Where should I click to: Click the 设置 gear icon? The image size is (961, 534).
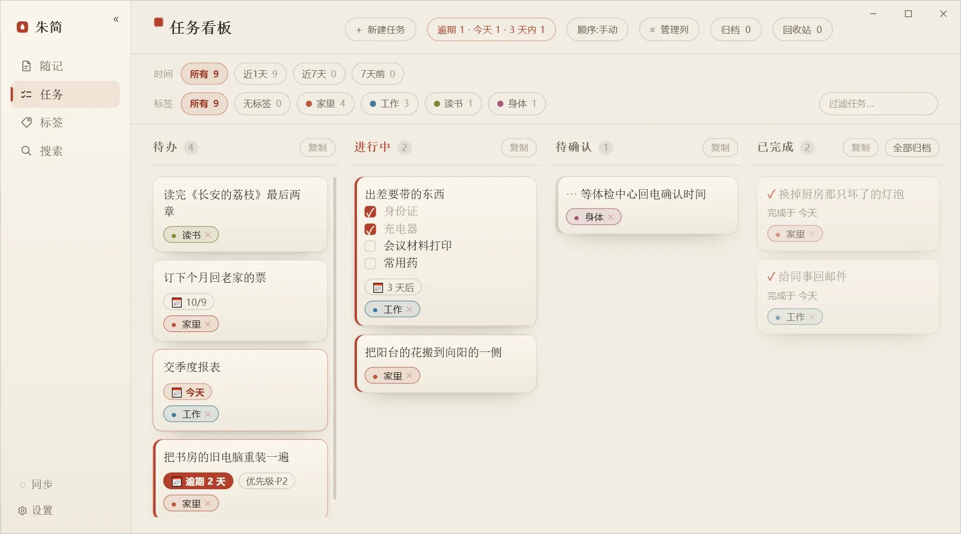point(22,511)
